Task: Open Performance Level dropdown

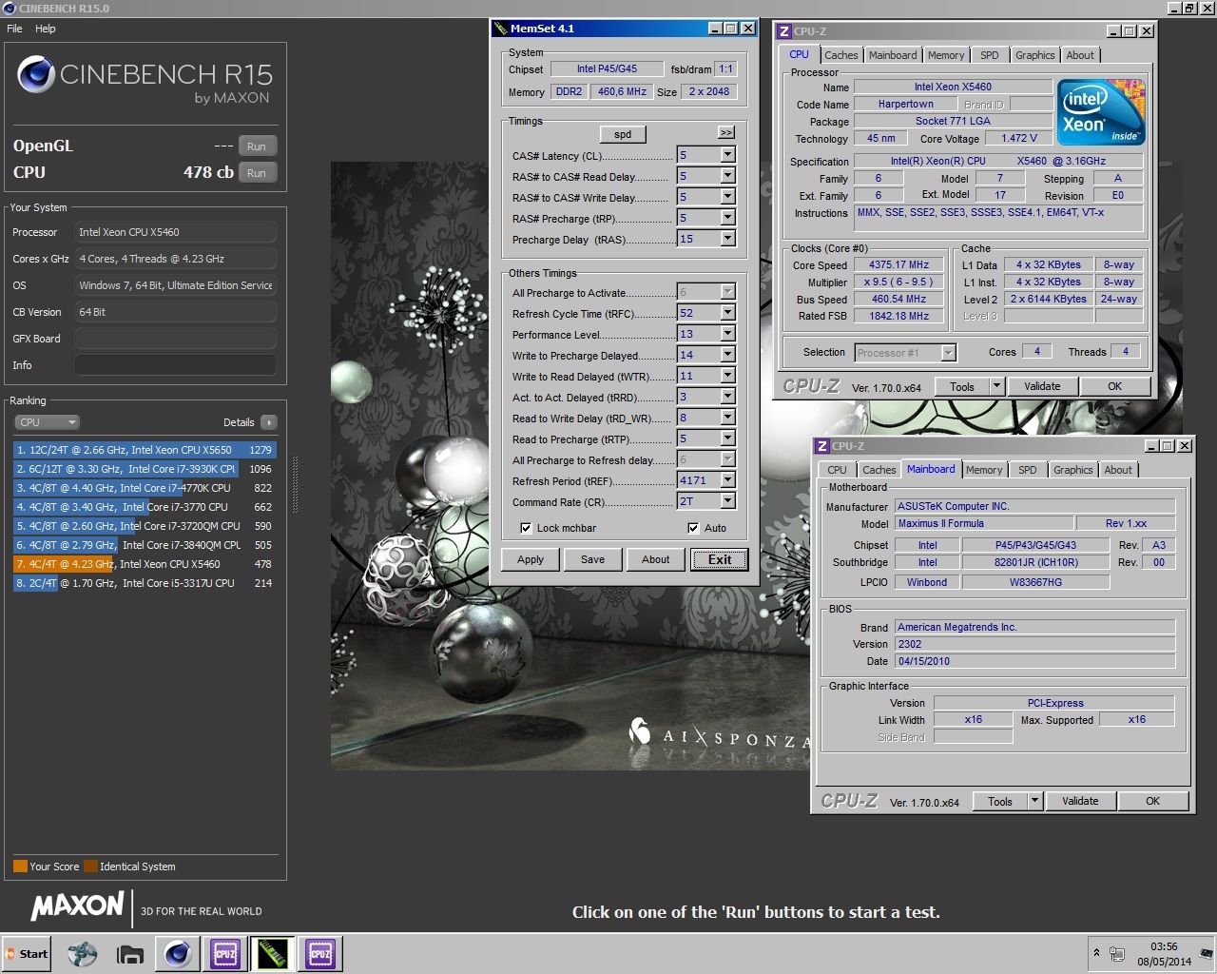Action: pos(727,334)
